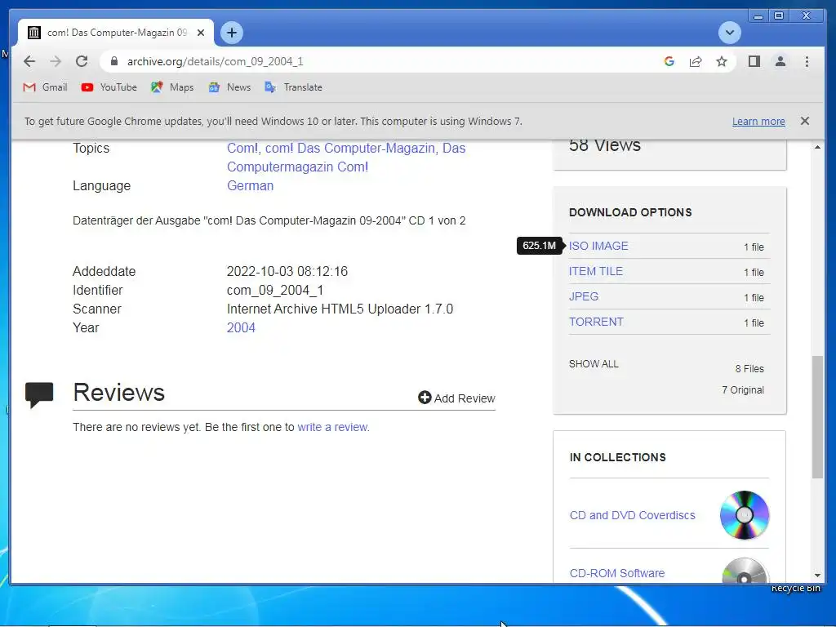
Task: Click write a review link
Action: [x=332, y=427]
